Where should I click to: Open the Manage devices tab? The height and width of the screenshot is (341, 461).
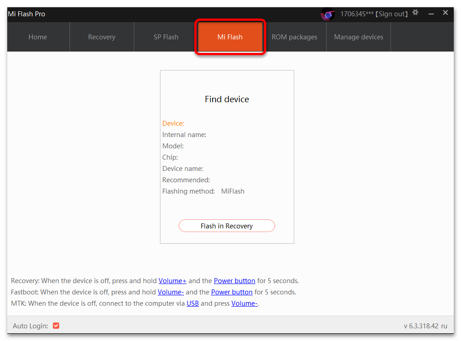tap(359, 37)
